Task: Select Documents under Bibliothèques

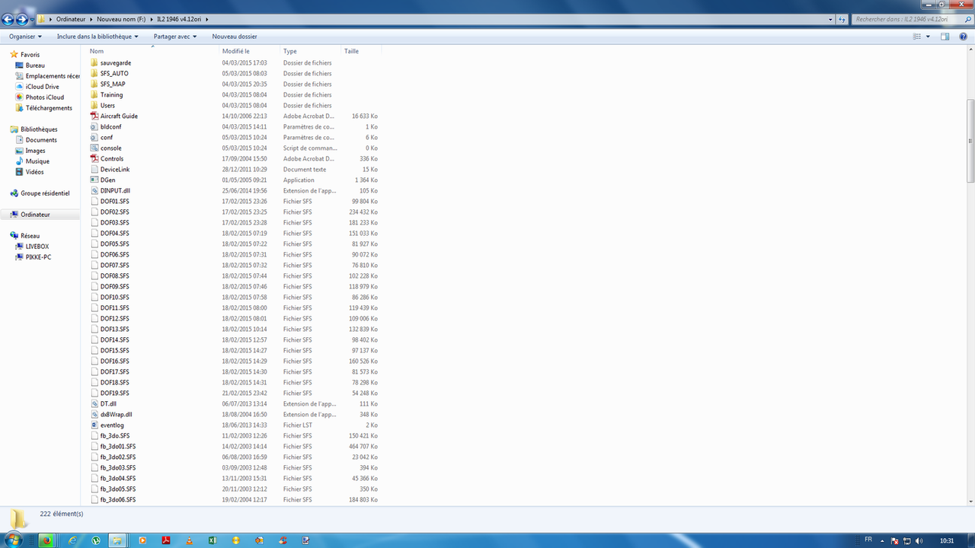Action: [41, 140]
